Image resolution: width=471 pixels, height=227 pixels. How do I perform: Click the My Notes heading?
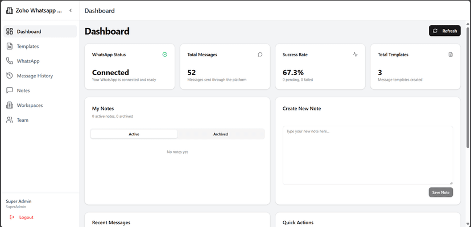103,109
